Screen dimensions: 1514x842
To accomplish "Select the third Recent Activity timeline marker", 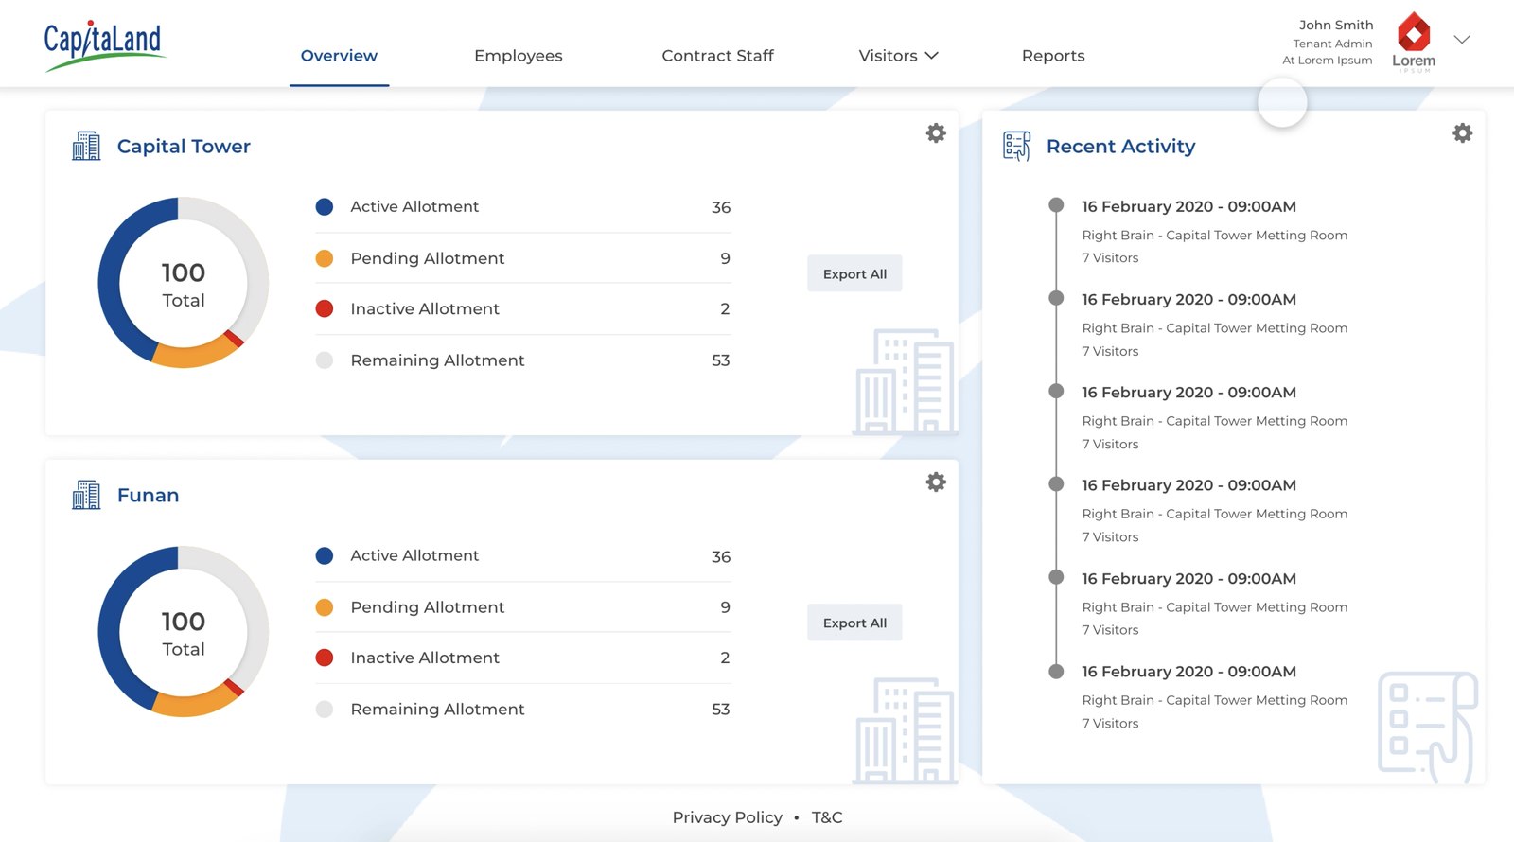I will pos(1057,391).
